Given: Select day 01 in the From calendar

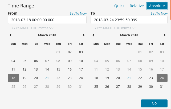Looking at the screenshot, I should pos(58,52).
